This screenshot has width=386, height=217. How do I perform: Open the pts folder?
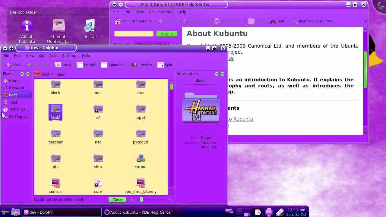[55, 162]
